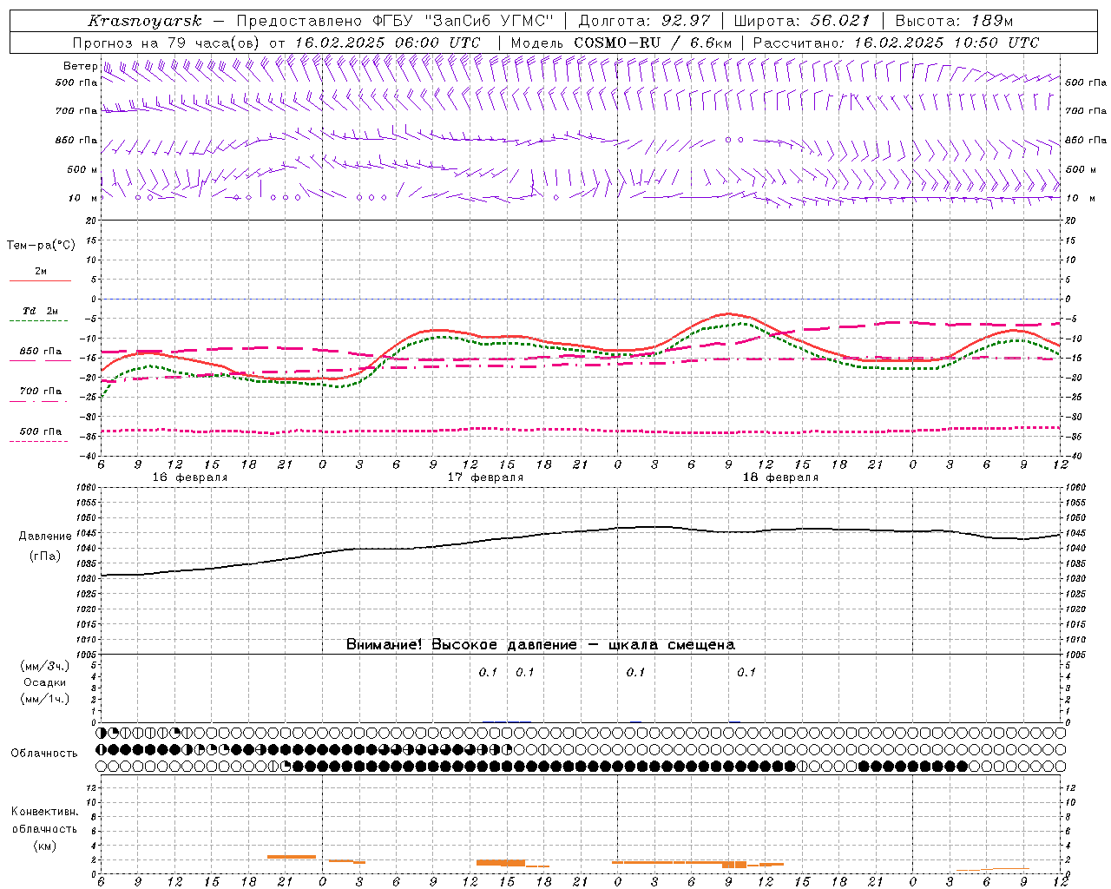
Task: Click the Облачность cloud cover label
Action: (44, 753)
